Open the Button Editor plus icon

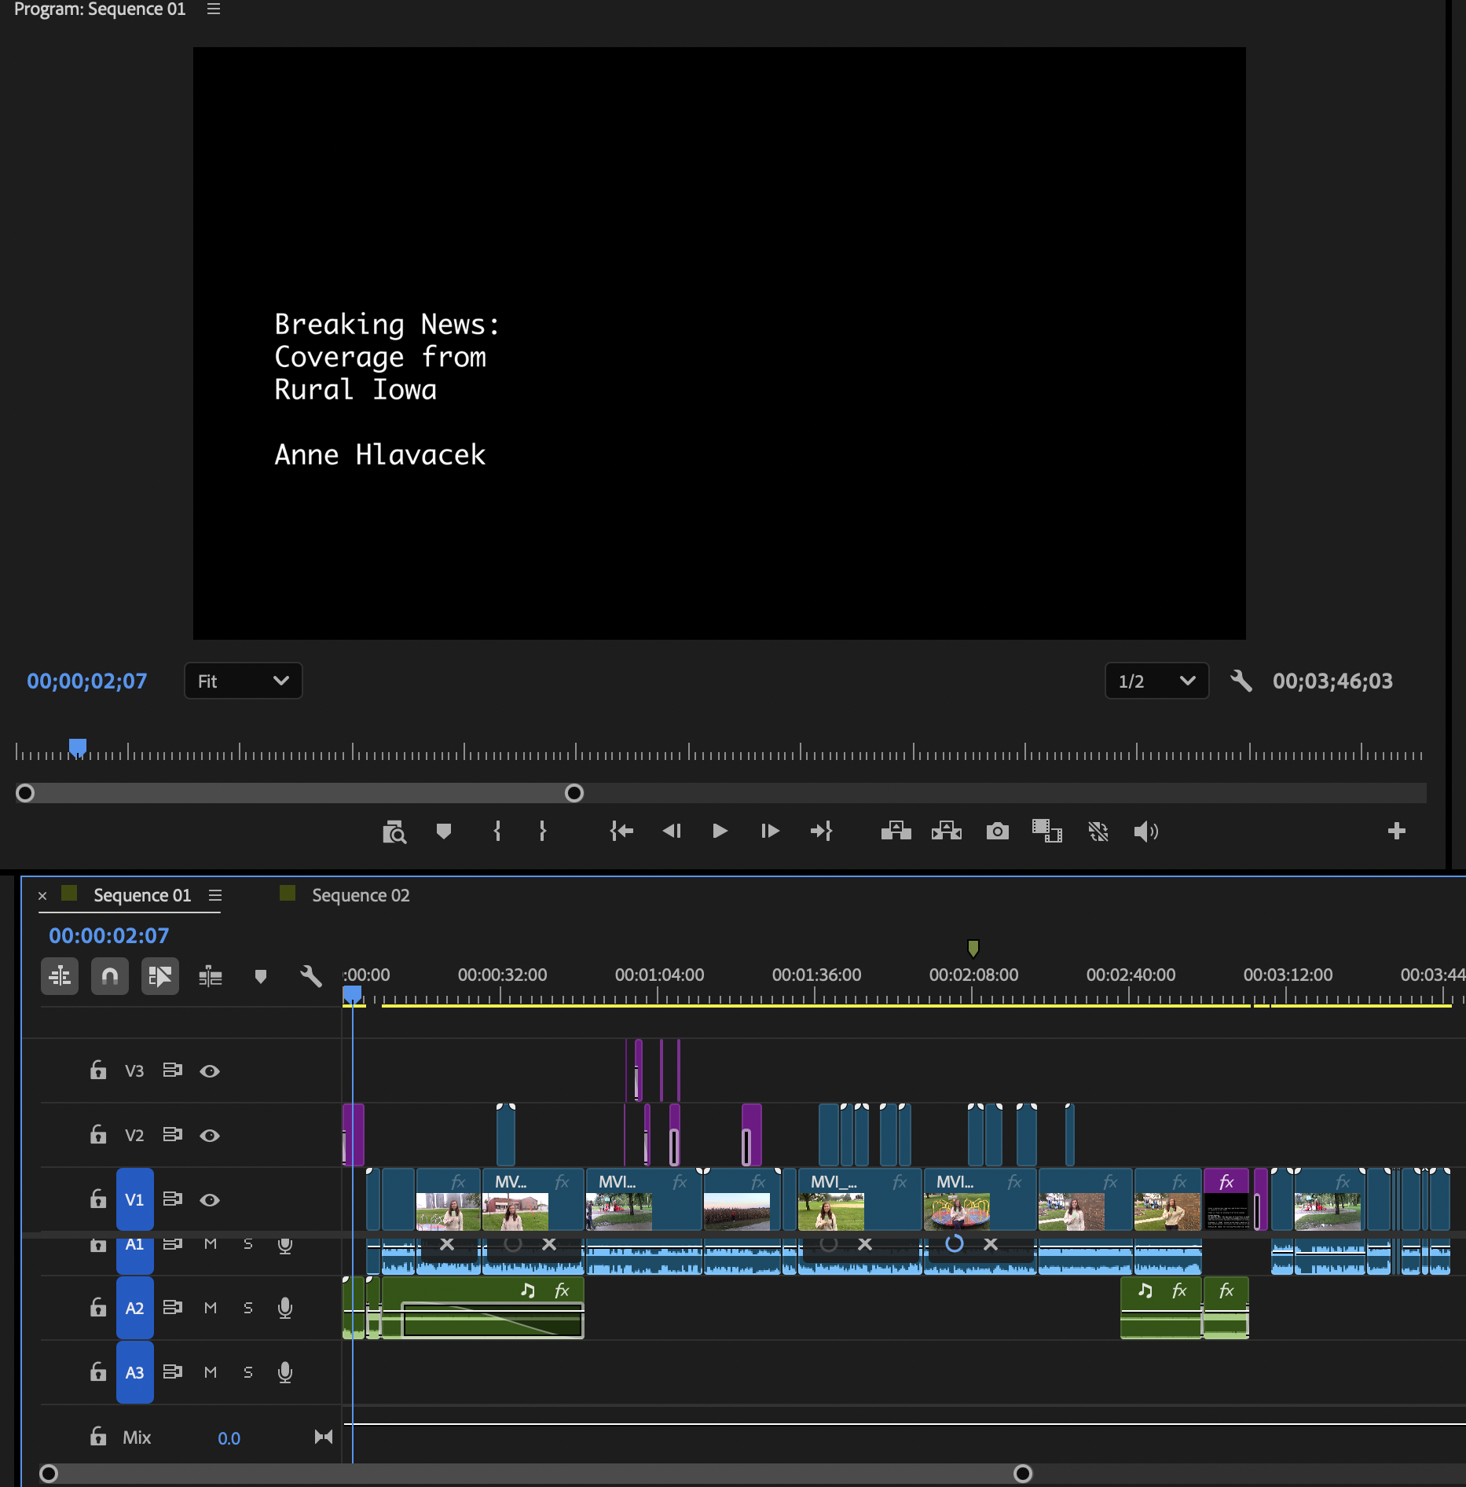[1396, 831]
